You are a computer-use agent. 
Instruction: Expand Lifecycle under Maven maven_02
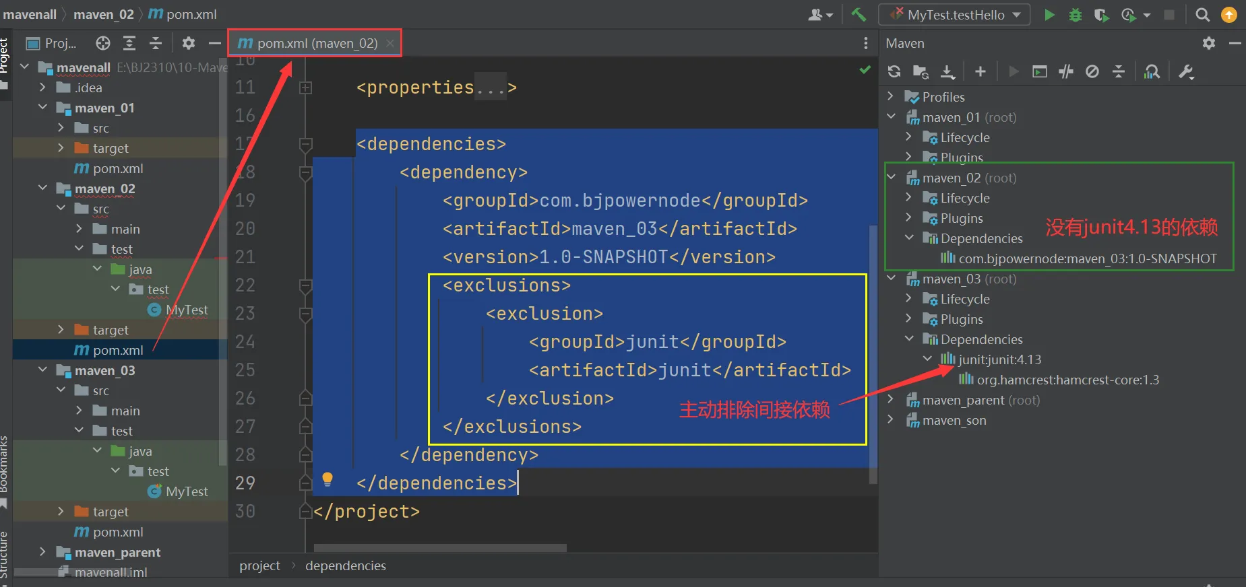pyautogui.click(x=908, y=197)
